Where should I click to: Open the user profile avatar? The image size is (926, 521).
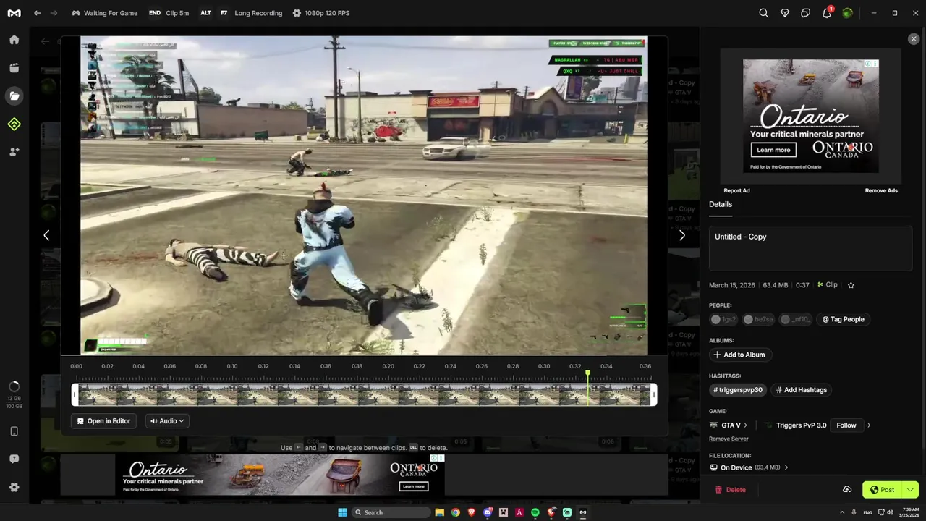coord(847,13)
